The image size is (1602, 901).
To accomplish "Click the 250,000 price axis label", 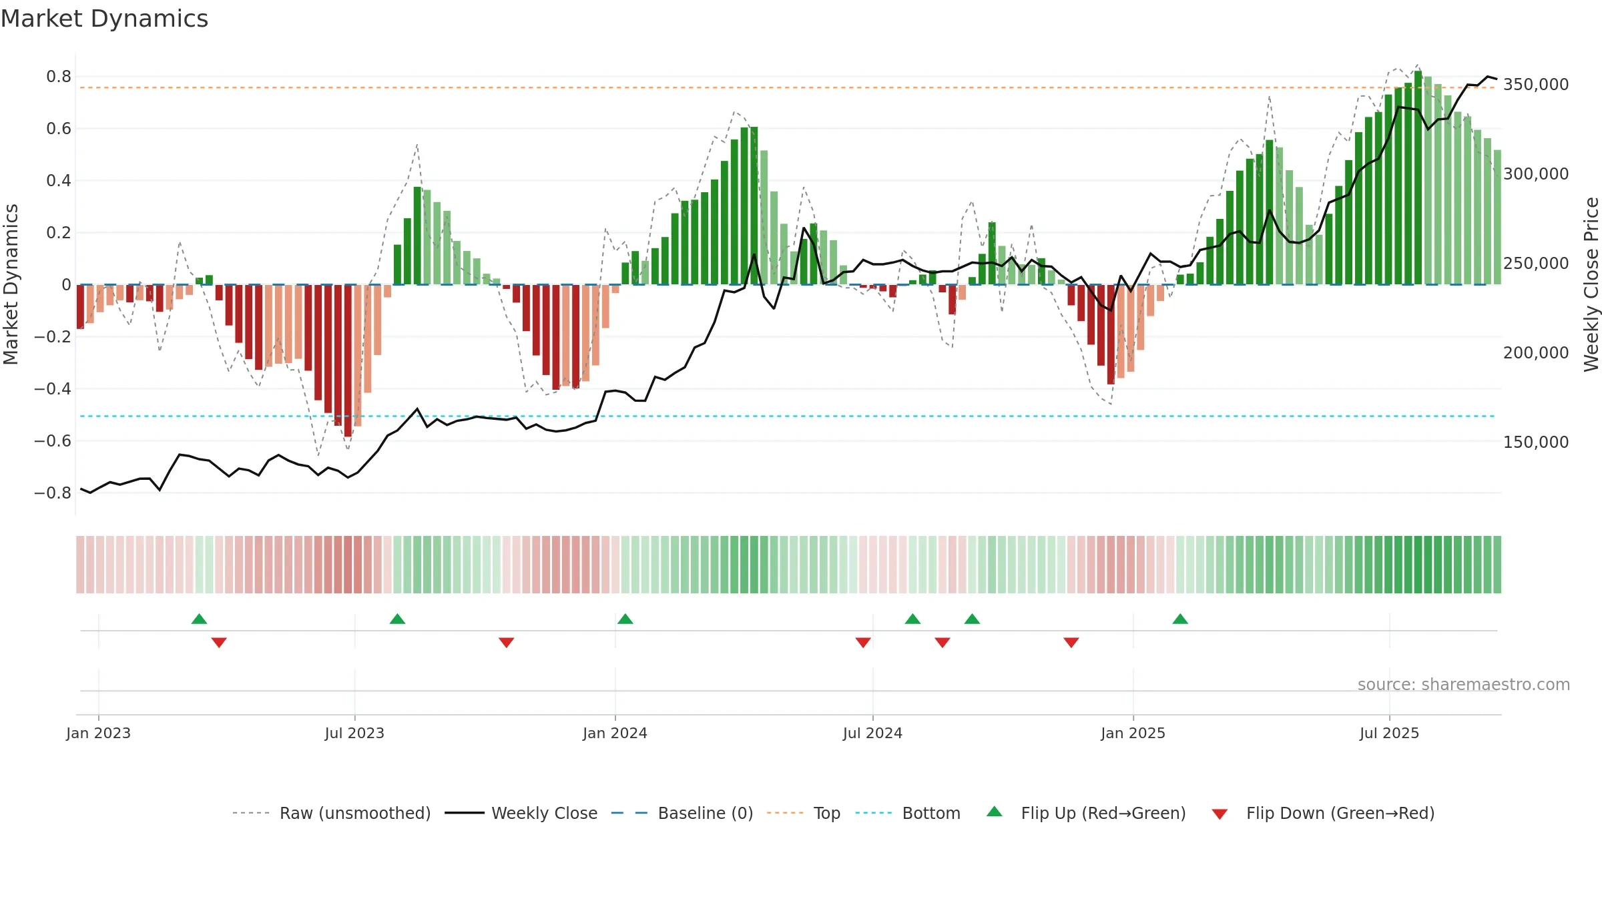I will (1536, 264).
